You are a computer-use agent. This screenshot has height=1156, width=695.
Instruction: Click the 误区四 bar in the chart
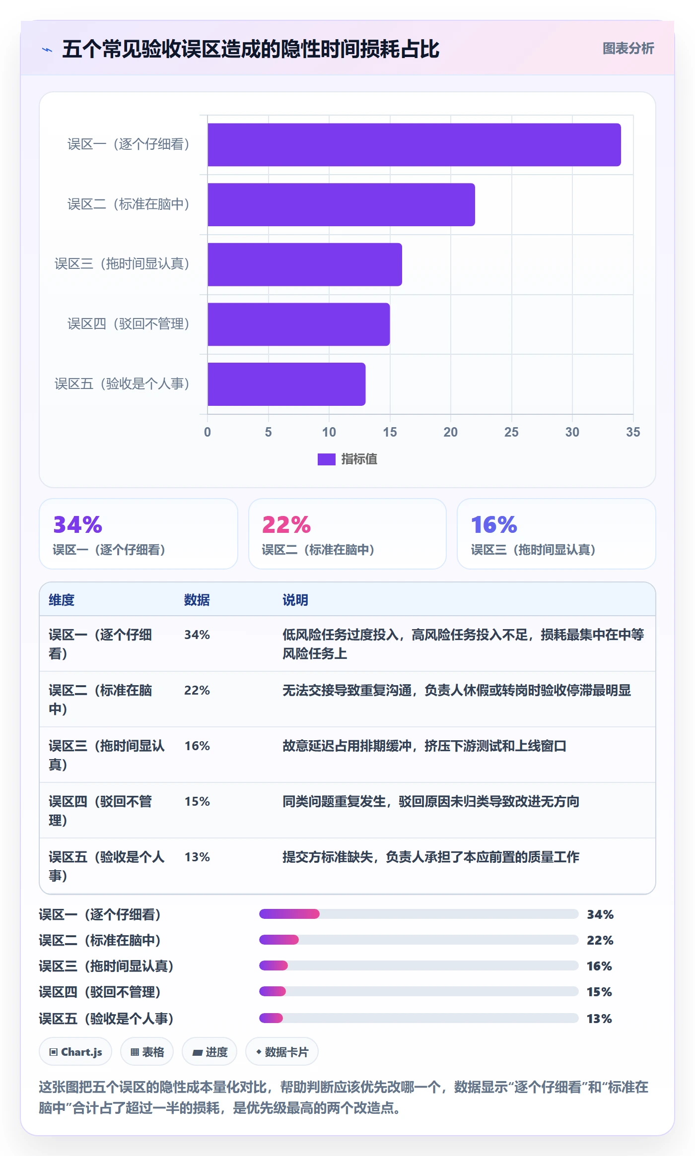(298, 324)
